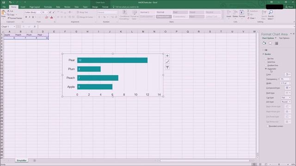Click the Find & Select magnifier
Screen dimensions: 296x166
271,12
